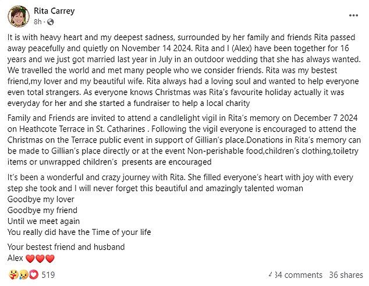This screenshot has height=286, width=369.
Task: Click the love heart reaction icon
Action: click(x=34, y=274)
